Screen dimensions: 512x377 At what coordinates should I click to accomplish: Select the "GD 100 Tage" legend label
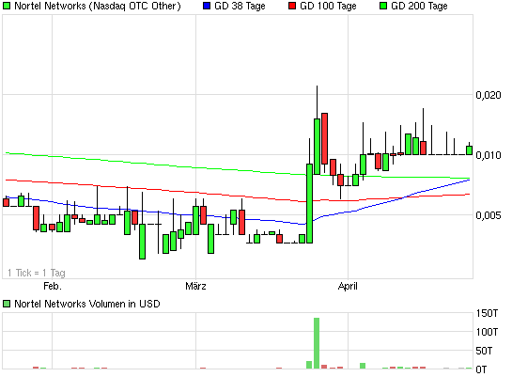click(328, 6)
